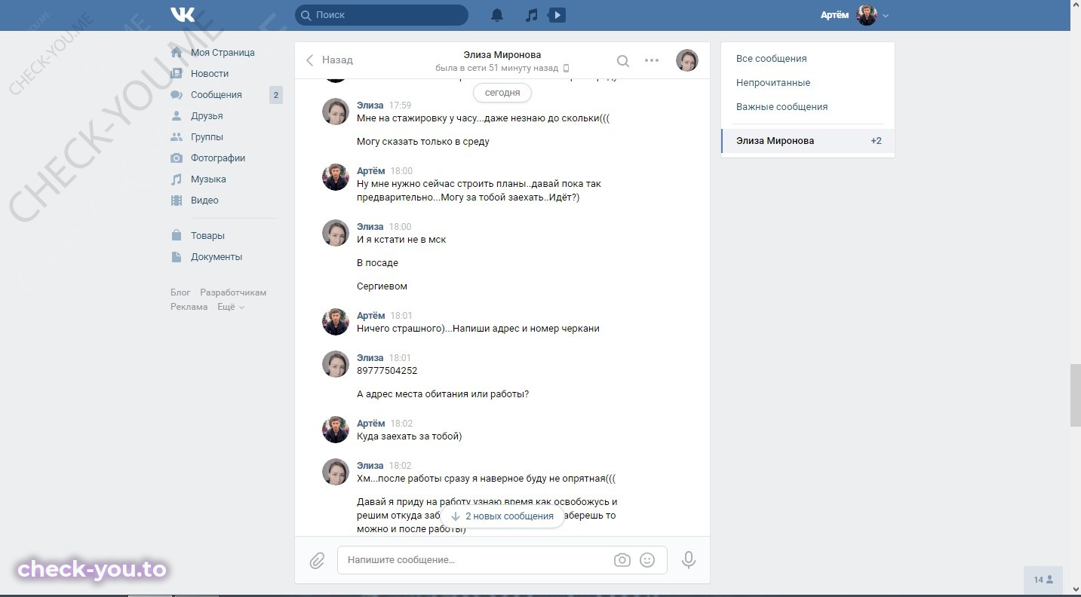Open the Разработчикам footer link
The width and height of the screenshot is (1081, 597).
coord(233,292)
